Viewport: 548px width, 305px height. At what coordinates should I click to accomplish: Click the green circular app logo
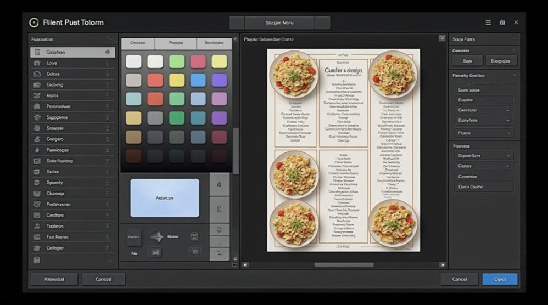coord(34,22)
